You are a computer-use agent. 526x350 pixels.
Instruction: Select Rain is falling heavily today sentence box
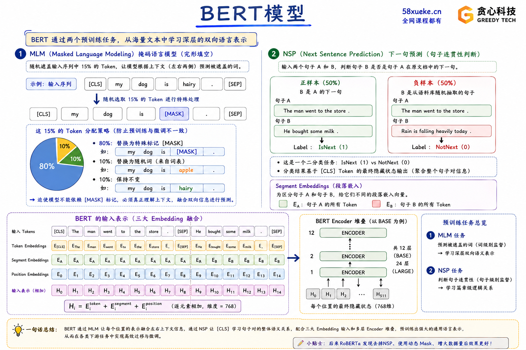pos(441,131)
